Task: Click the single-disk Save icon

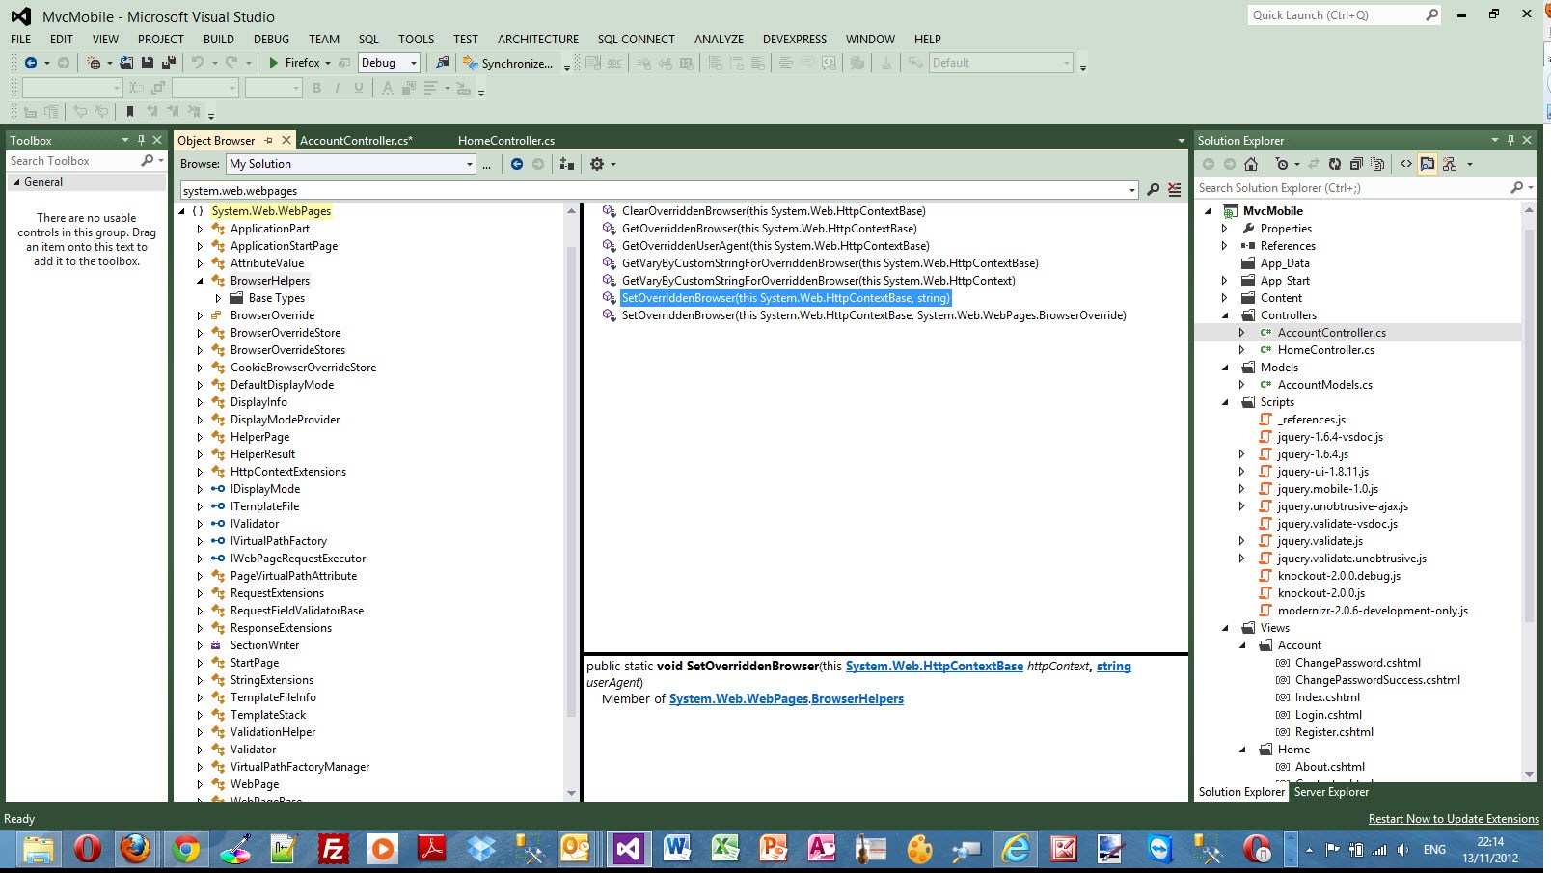Action: tap(148, 63)
